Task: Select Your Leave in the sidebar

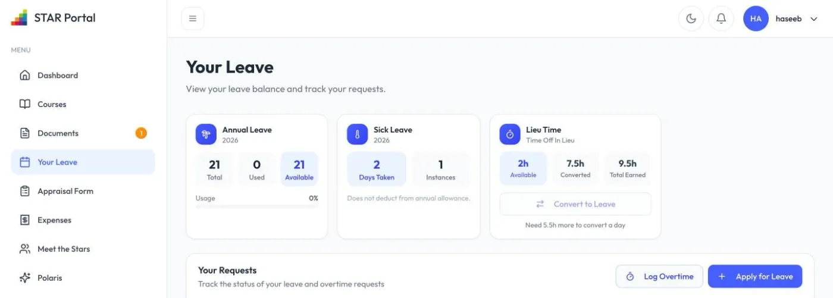Action: pyautogui.click(x=83, y=162)
